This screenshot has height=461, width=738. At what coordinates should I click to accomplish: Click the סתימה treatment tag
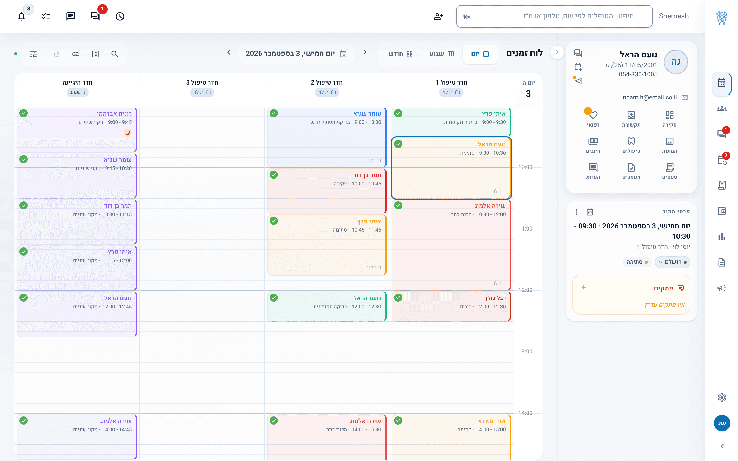(637, 262)
